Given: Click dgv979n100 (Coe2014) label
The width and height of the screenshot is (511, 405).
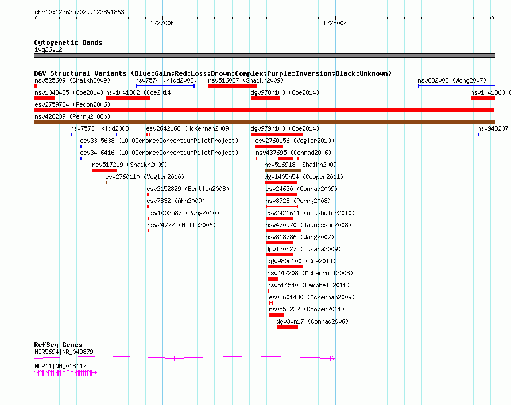Looking at the screenshot, I should [x=285, y=128].
